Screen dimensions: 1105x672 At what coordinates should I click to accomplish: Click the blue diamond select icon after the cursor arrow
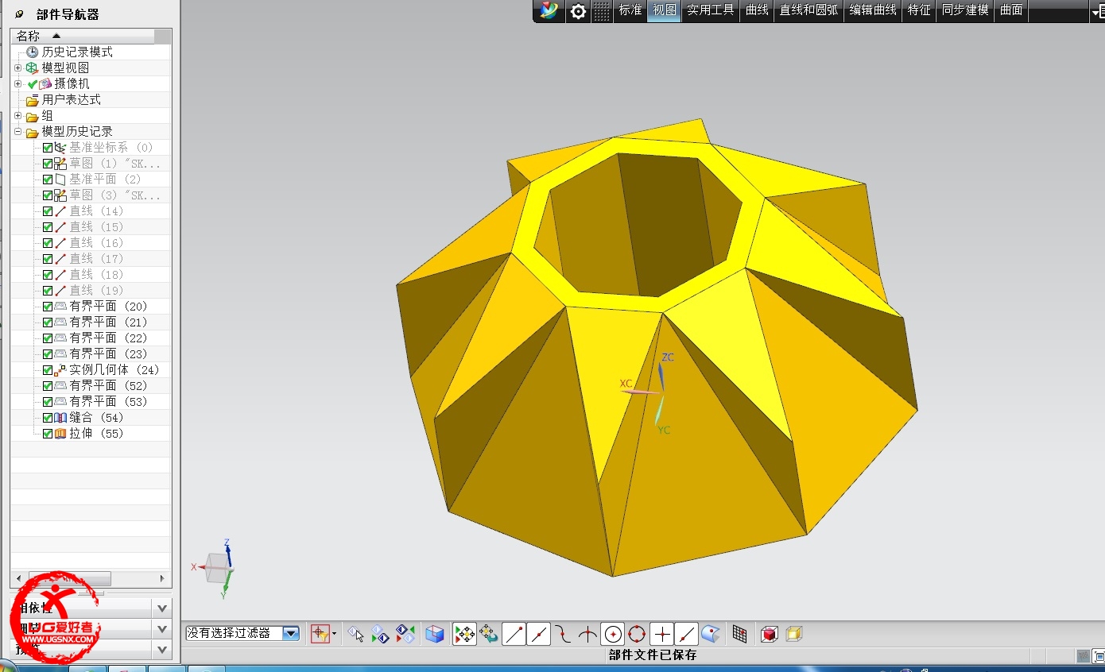[x=381, y=634]
